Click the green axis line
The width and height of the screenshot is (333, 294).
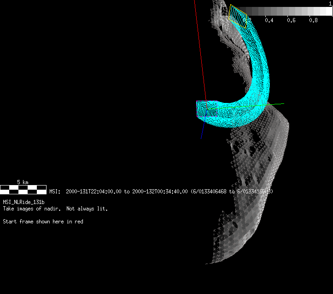click(276, 104)
